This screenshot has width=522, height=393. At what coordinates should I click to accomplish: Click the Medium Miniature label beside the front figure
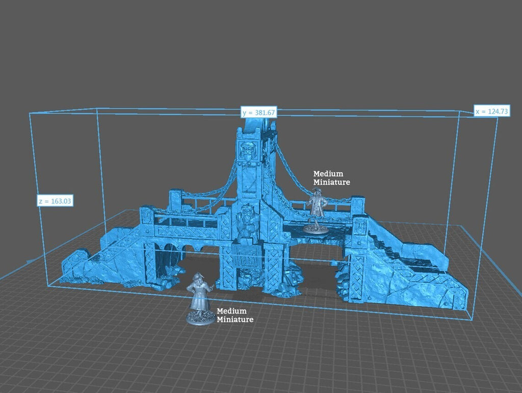(x=234, y=315)
